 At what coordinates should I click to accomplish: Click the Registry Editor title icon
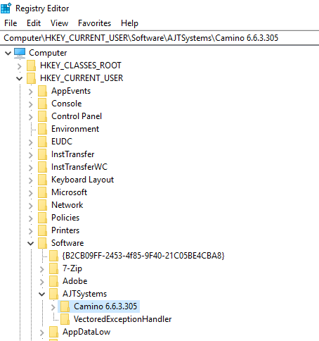point(6,8)
